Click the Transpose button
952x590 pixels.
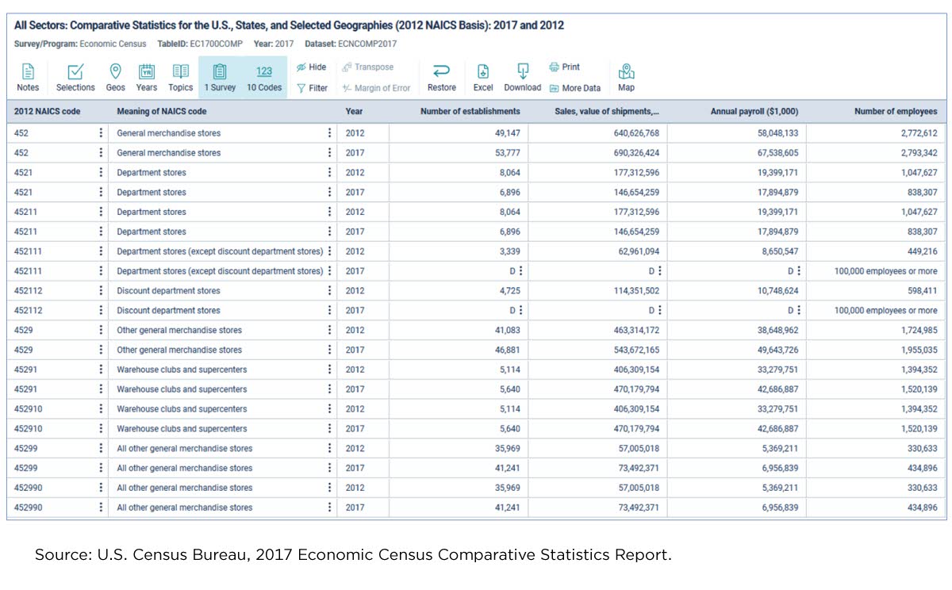[368, 67]
